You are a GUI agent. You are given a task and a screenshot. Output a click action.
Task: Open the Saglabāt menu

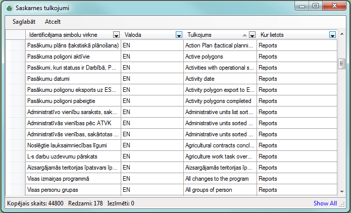24,22
